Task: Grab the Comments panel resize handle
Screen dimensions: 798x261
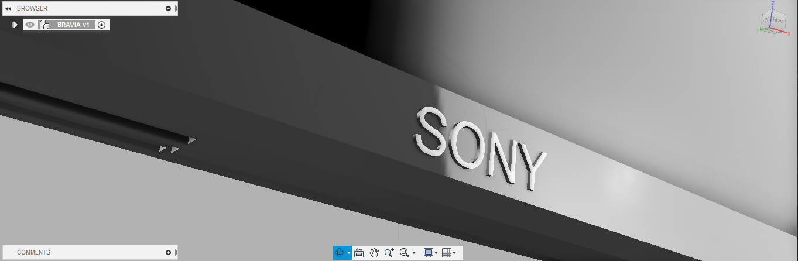Action: pyautogui.click(x=176, y=252)
